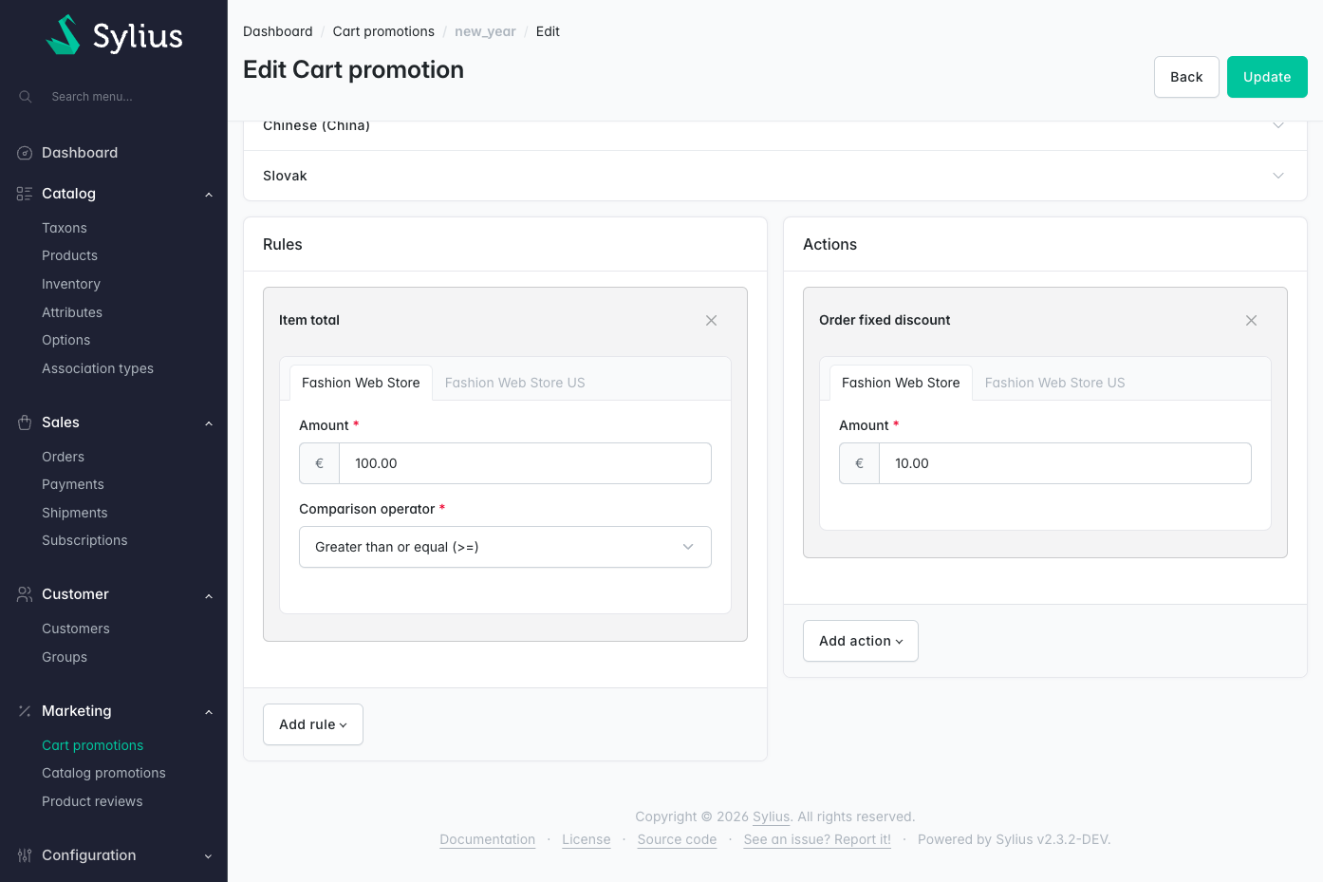Click the Dashboard gauge icon
The width and height of the screenshot is (1323, 882).
click(25, 153)
